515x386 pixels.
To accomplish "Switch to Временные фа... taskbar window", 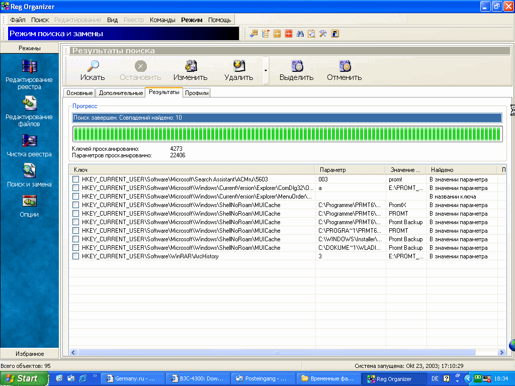I will [328, 378].
